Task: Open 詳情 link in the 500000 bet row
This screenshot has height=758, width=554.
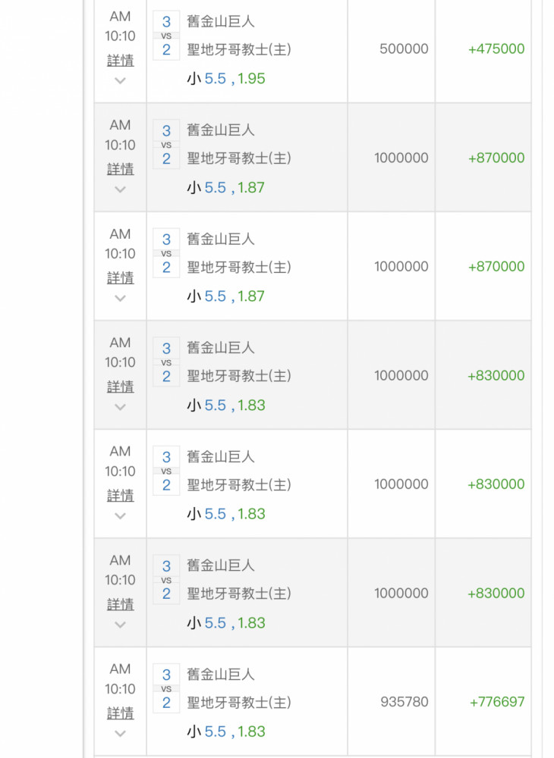Action: pyautogui.click(x=120, y=61)
